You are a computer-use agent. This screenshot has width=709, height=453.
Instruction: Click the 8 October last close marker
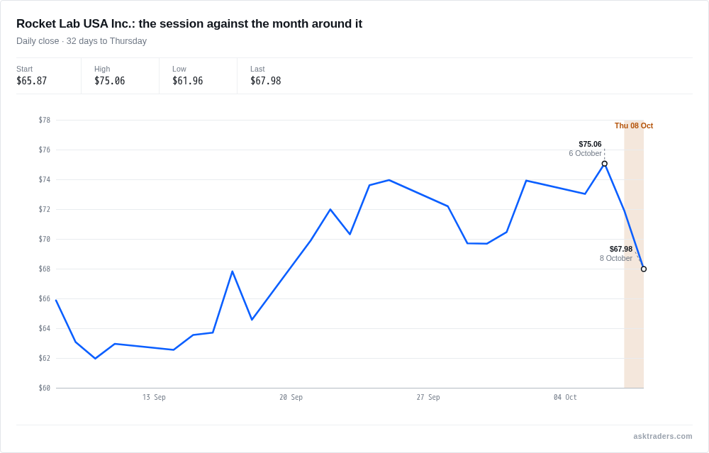coord(644,269)
